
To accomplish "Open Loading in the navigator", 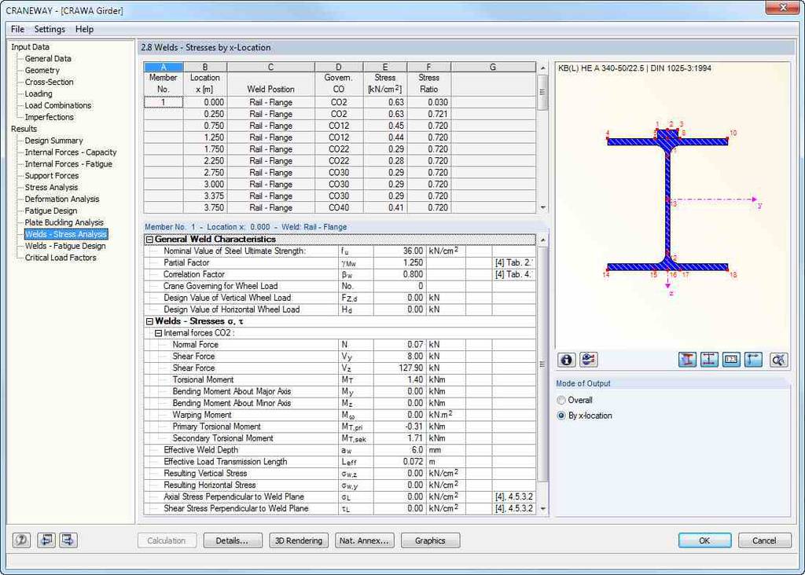I will (x=39, y=93).
